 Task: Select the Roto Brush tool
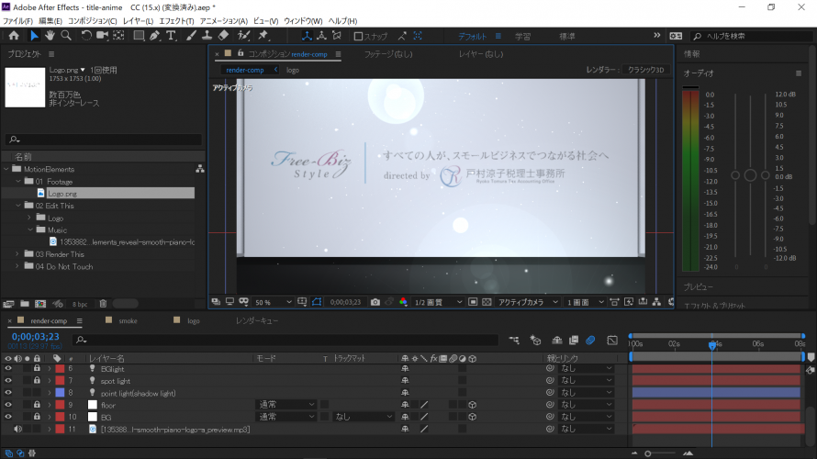243,36
